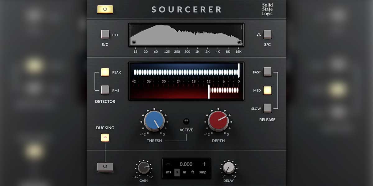Select smp delay unit
This screenshot has height=186, width=373.
203,172
